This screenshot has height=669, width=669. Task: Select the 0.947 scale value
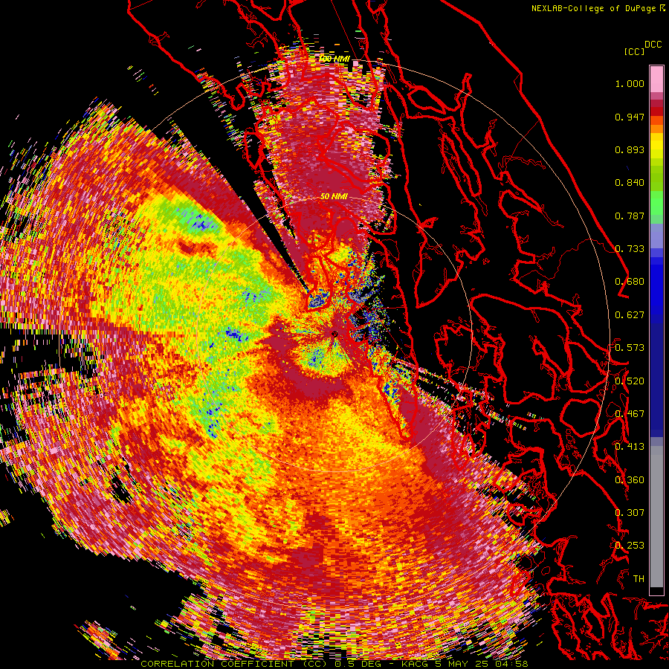[630, 117]
